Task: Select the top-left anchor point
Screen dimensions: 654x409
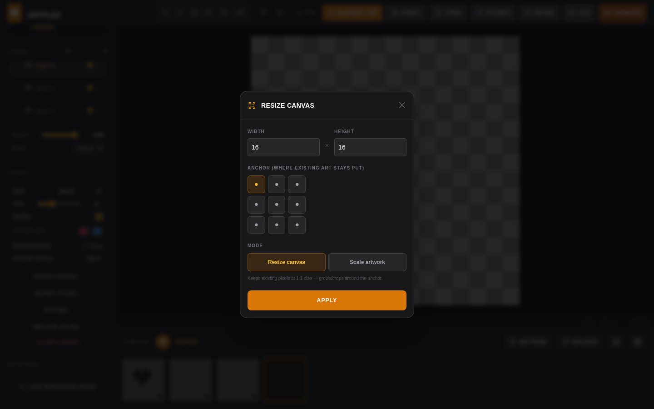Action: coord(256,185)
